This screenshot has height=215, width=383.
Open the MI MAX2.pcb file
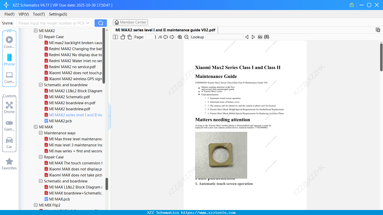click(x=60, y=121)
